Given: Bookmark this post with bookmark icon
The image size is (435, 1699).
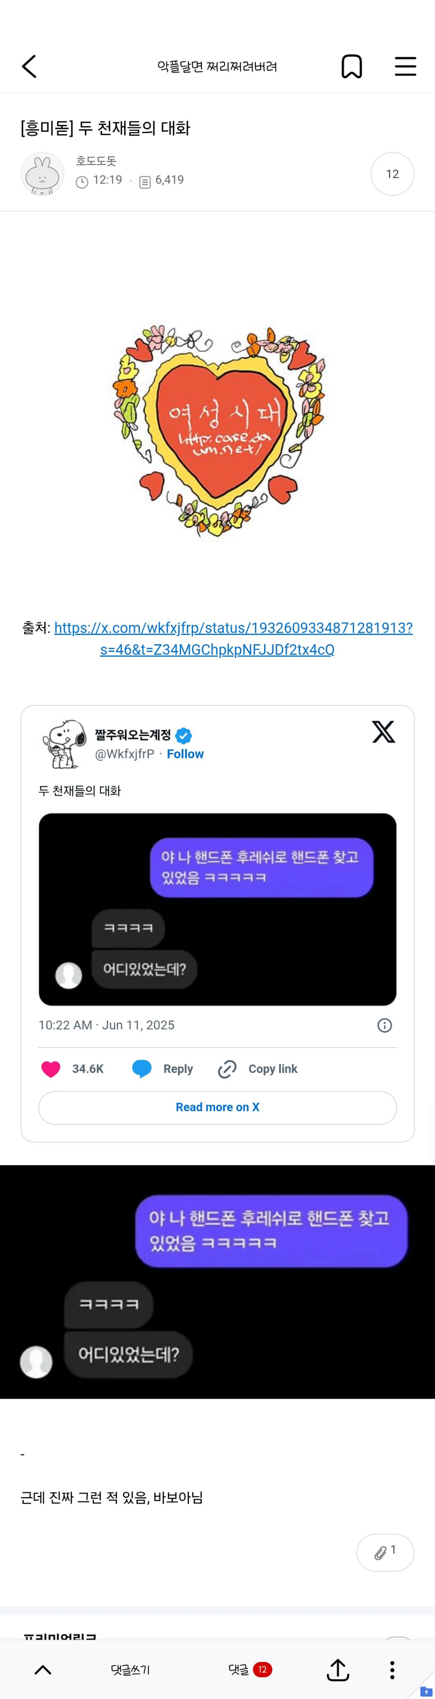Looking at the screenshot, I should tap(351, 67).
